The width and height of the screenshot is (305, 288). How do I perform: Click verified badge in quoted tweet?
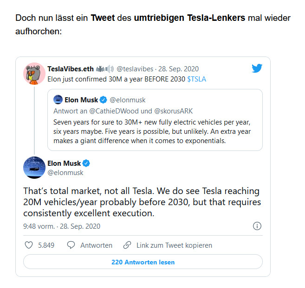tap(105, 100)
